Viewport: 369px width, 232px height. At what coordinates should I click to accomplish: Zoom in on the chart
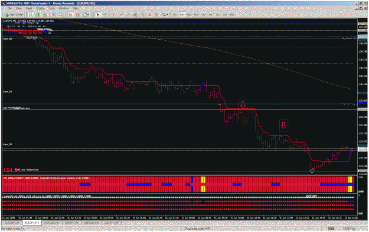pos(54,15)
